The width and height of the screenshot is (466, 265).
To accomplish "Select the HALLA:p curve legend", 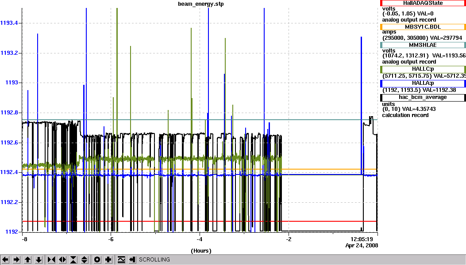I will point(423,83).
